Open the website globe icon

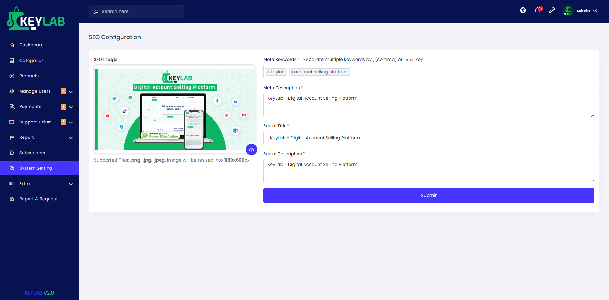pyautogui.click(x=523, y=10)
